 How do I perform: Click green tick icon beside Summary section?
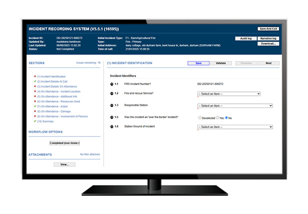click(35, 121)
